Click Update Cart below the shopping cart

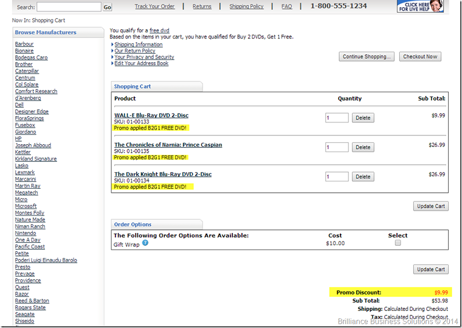pyautogui.click(x=431, y=206)
